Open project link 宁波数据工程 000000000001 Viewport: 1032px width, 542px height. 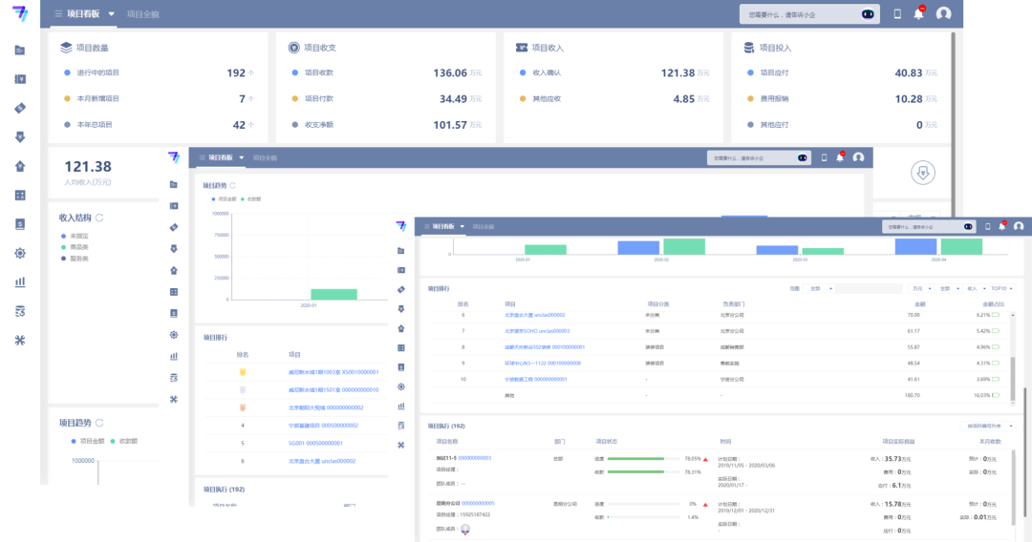tap(536, 379)
